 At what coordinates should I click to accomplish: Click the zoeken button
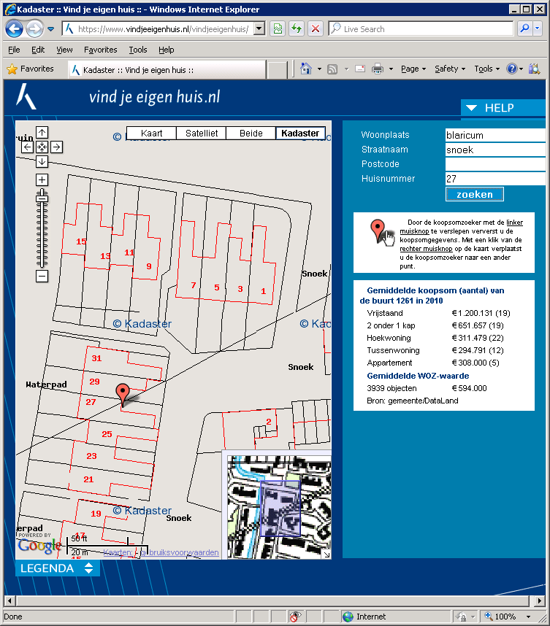[x=475, y=194]
